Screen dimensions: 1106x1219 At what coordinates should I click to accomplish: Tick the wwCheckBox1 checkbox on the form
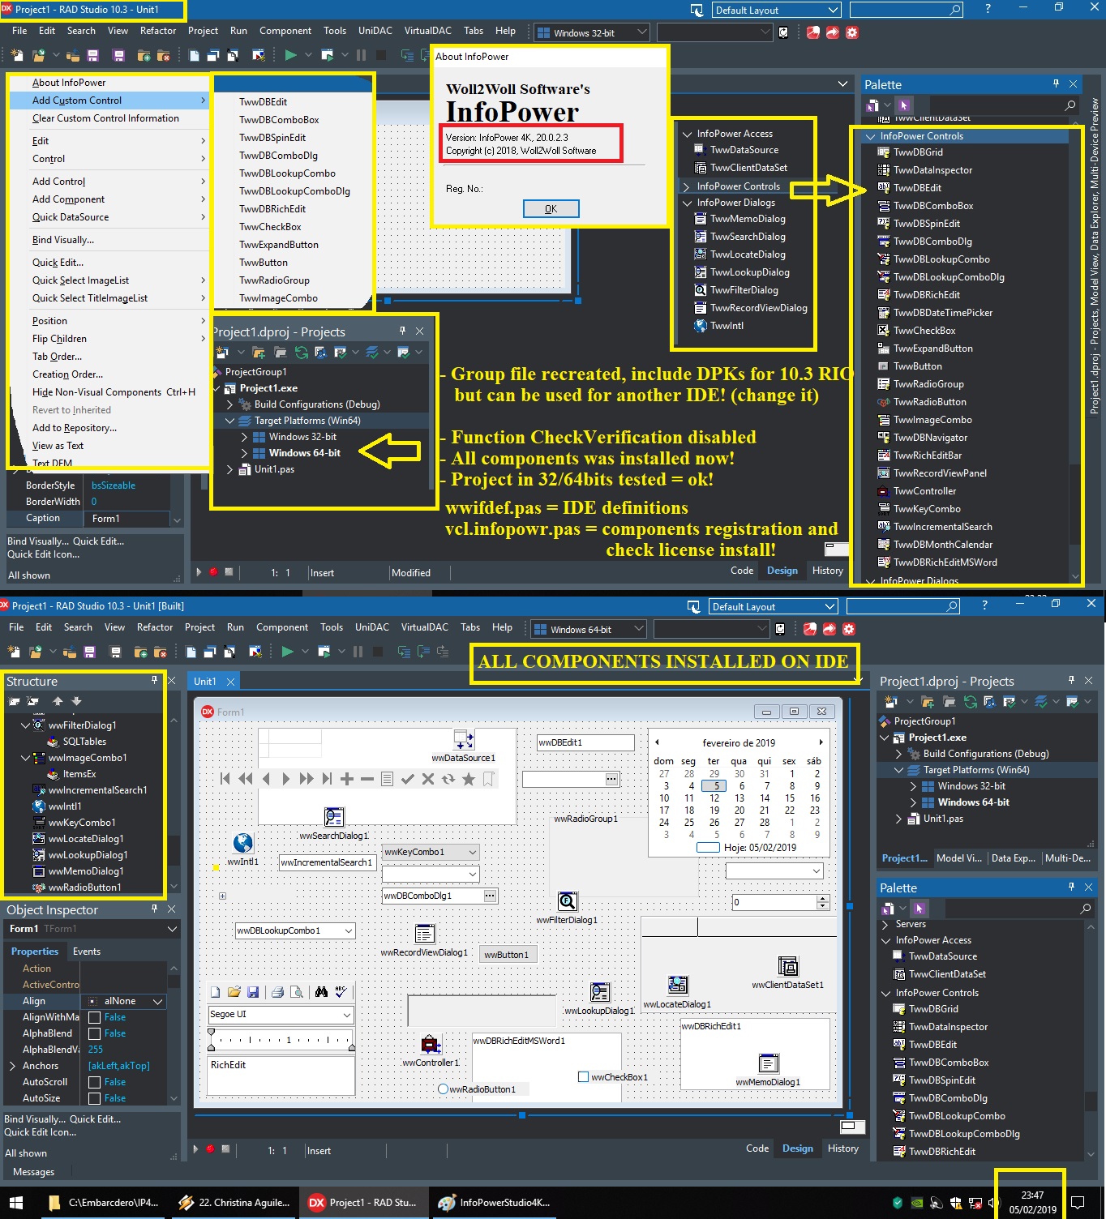tap(583, 1077)
